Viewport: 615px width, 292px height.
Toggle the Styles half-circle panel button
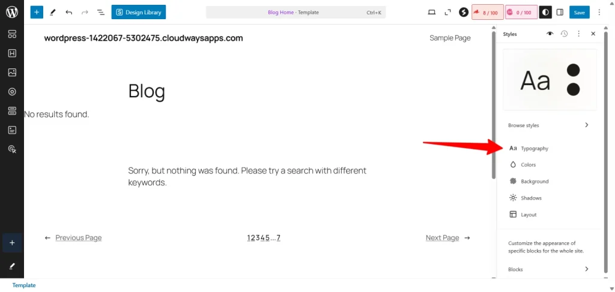pyautogui.click(x=545, y=12)
